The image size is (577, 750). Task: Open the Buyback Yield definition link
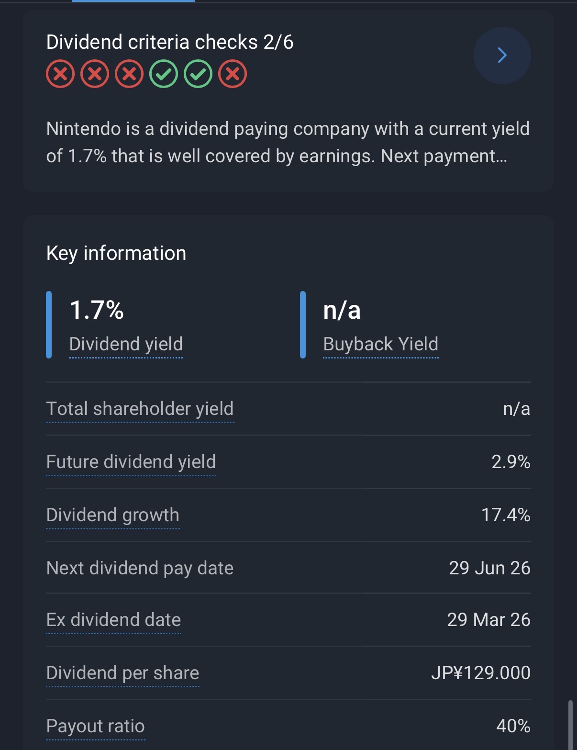point(380,344)
